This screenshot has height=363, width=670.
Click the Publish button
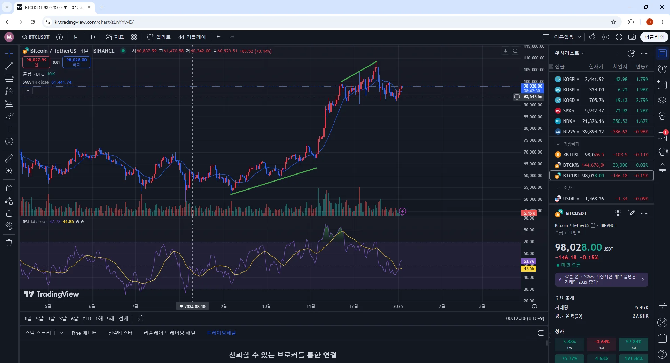[x=654, y=37]
